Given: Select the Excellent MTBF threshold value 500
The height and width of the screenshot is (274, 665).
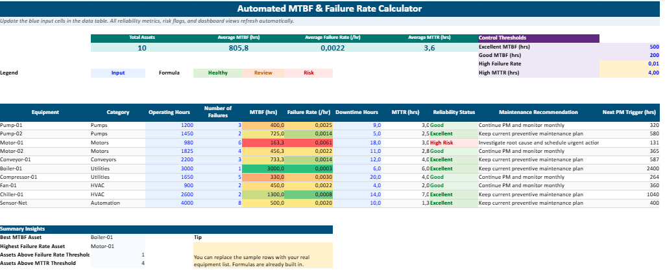Looking at the screenshot, I should tap(629, 47).
